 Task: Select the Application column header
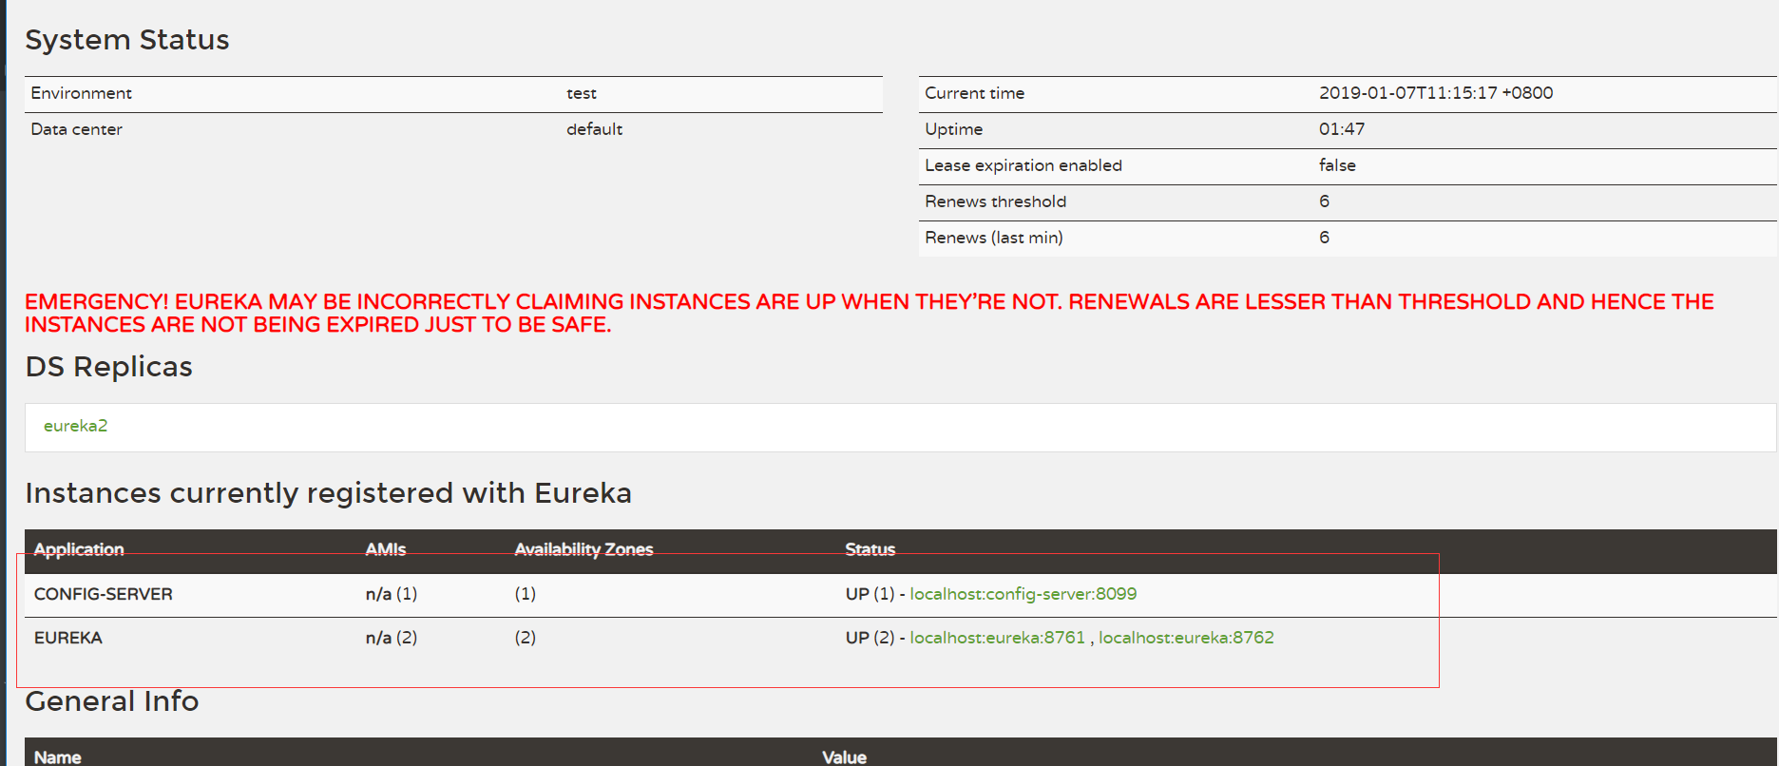point(79,549)
